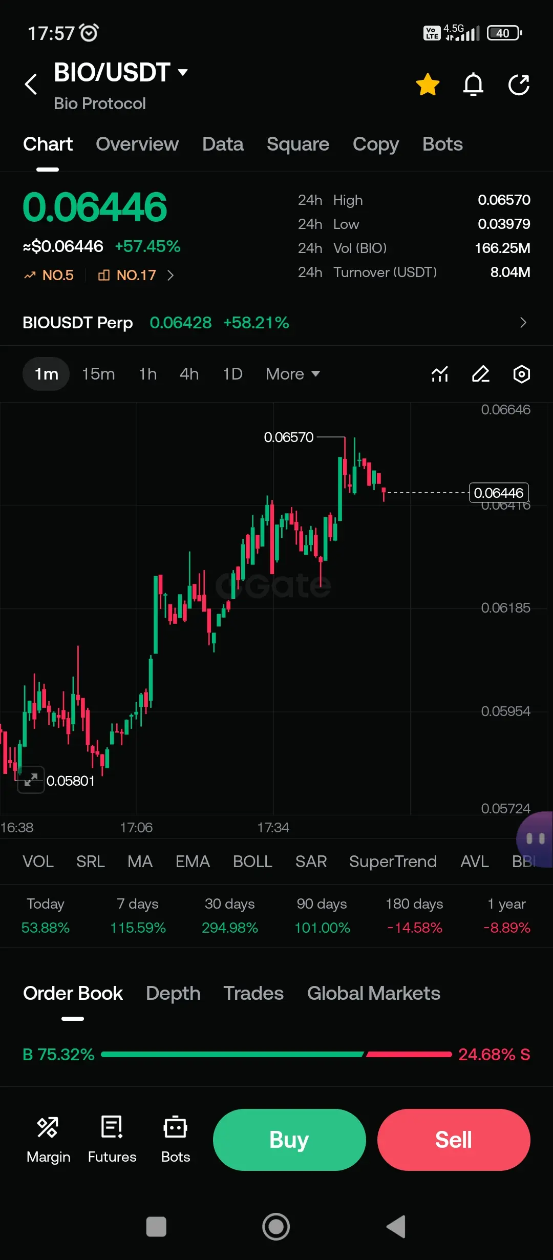Open chart indicators icon
Image resolution: width=553 pixels, height=1260 pixels.
click(440, 374)
